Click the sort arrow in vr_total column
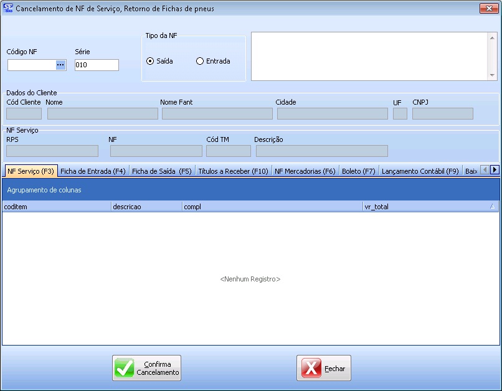Screen dimensions: 502x391 coord(493,207)
